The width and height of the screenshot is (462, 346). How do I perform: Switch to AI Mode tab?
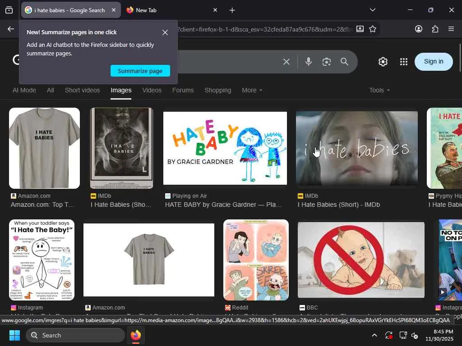point(24,90)
